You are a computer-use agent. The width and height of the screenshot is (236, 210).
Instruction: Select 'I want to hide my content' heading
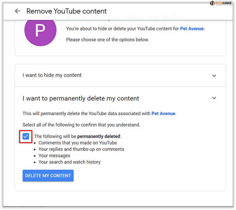click(x=52, y=75)
